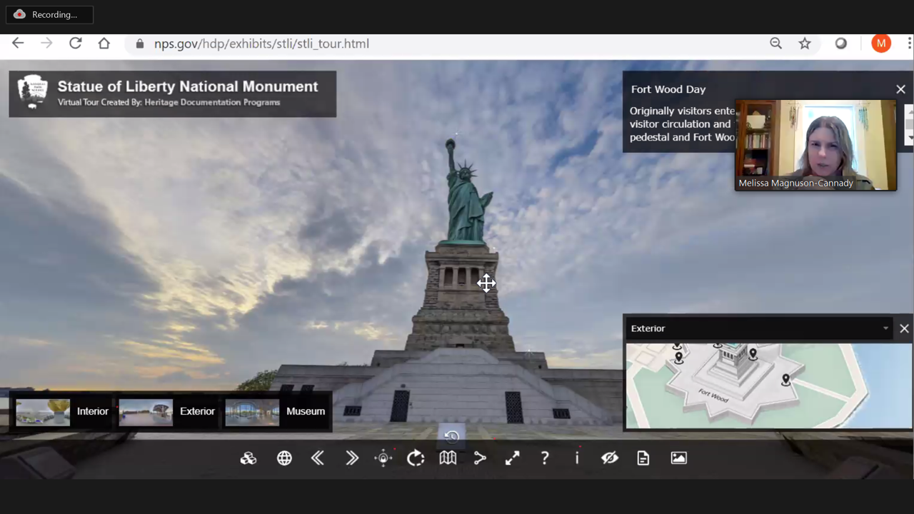This screenshot has width=914, height=514.
Task: Click the gyroscope motion control icon
Action: pos(383,458)
